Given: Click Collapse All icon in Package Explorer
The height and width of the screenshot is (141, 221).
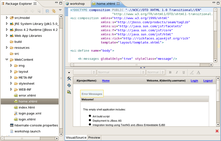Looking at the screenshot, I should point(47,11).
